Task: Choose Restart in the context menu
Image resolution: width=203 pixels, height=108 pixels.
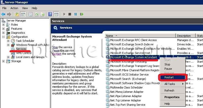Action: (x=173, y=77)
